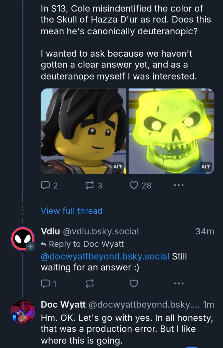Open thread options with the vertical dots
The image size is (223, 348).
click(x=22, y=211)
